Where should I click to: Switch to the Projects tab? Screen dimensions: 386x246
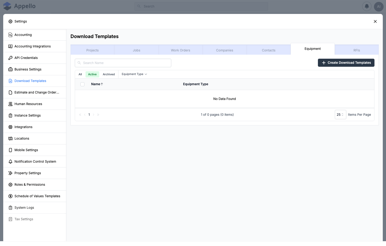[92, 50]
